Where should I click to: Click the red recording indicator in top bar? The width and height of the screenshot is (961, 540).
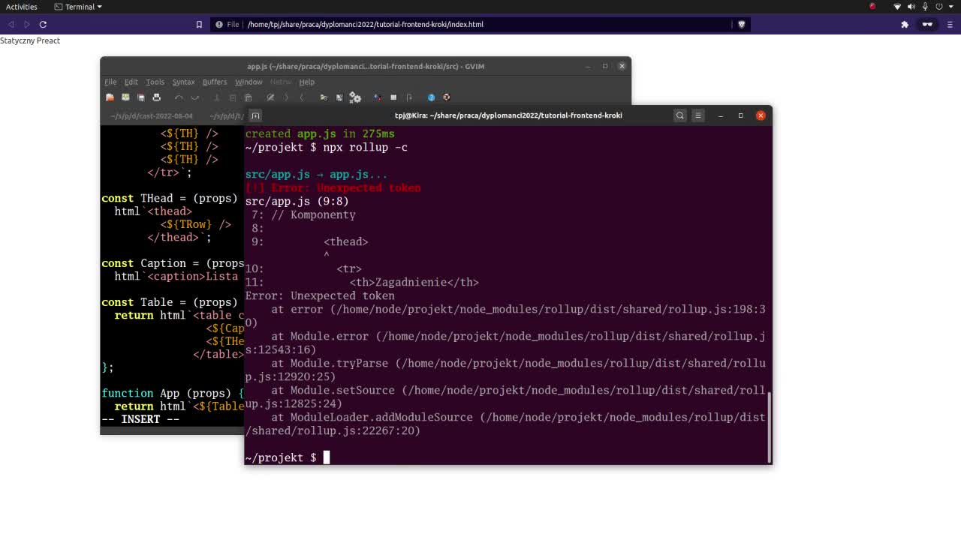pos(872,7)
